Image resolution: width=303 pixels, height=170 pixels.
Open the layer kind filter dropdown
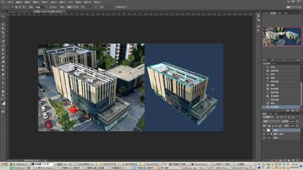268,117
